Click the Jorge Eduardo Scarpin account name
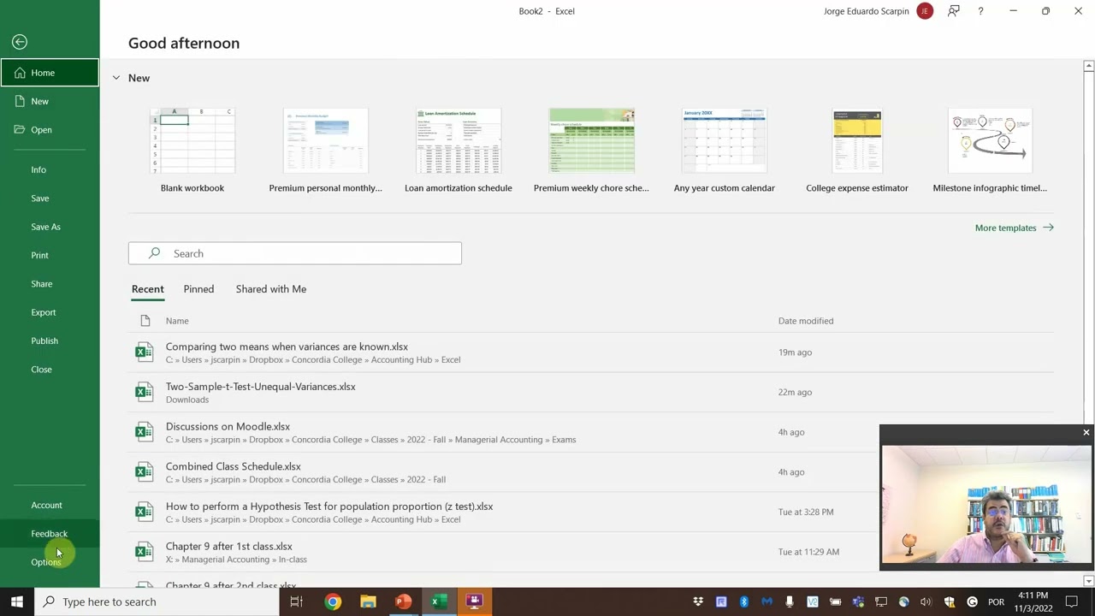Viewport: 1095px width, 616px height. coord(866,11)
